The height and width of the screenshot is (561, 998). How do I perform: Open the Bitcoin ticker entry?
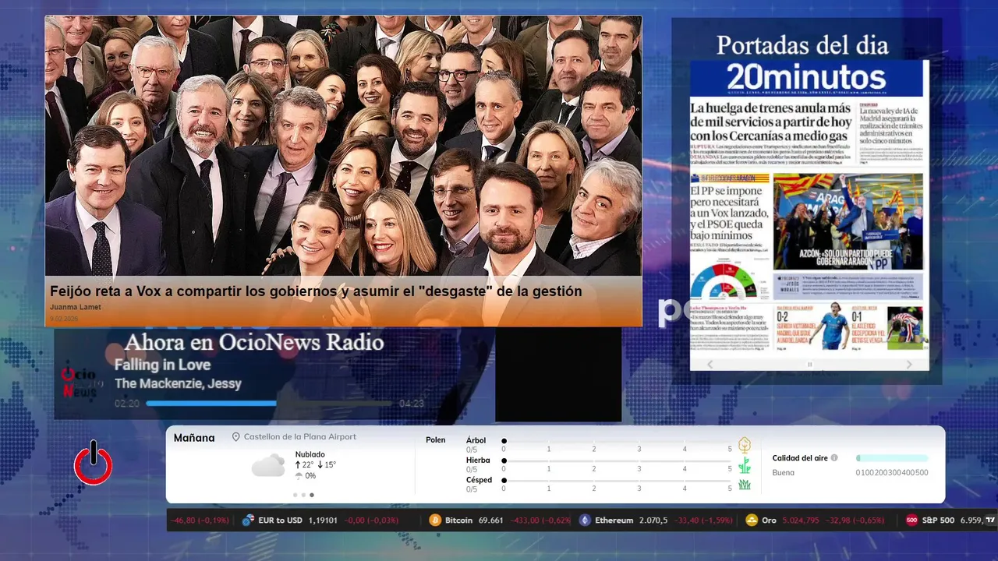pyautogui.click(x=500, y=520)
